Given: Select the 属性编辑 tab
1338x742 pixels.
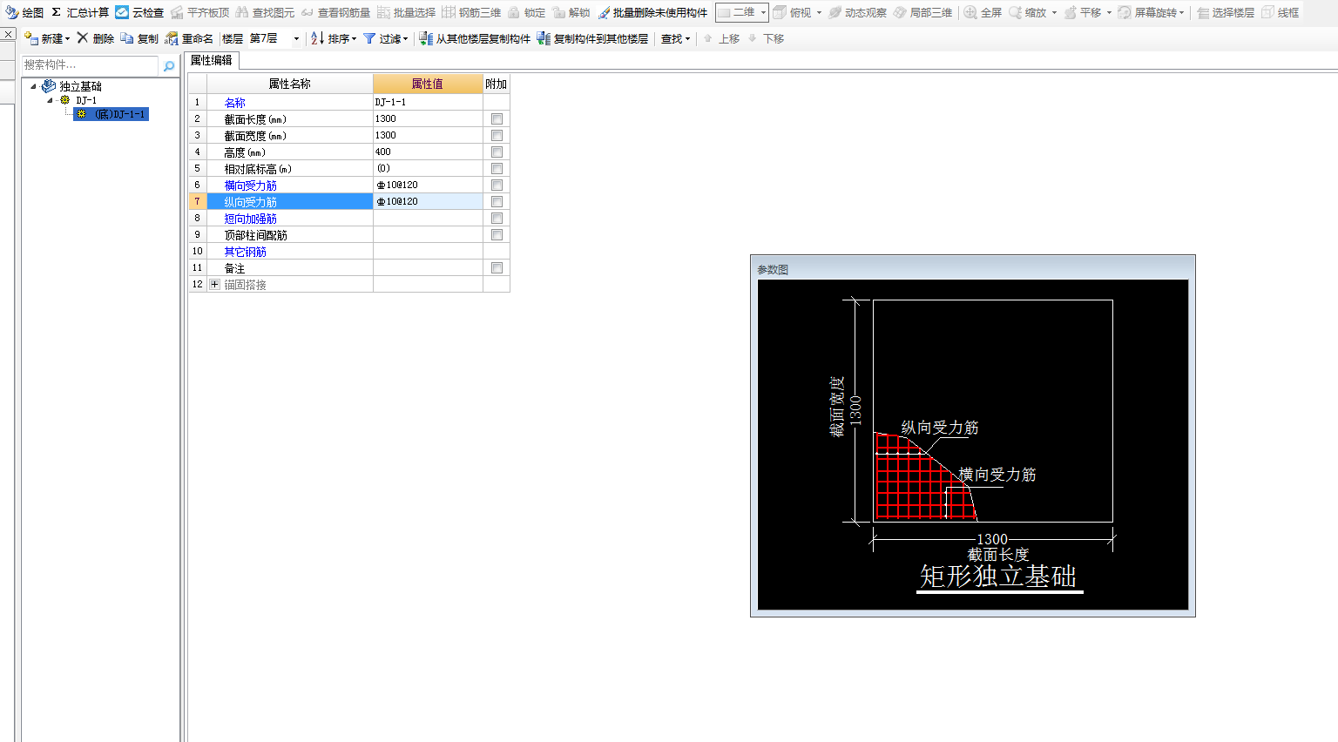Looking at the screenshot, I should click(211, 60).
